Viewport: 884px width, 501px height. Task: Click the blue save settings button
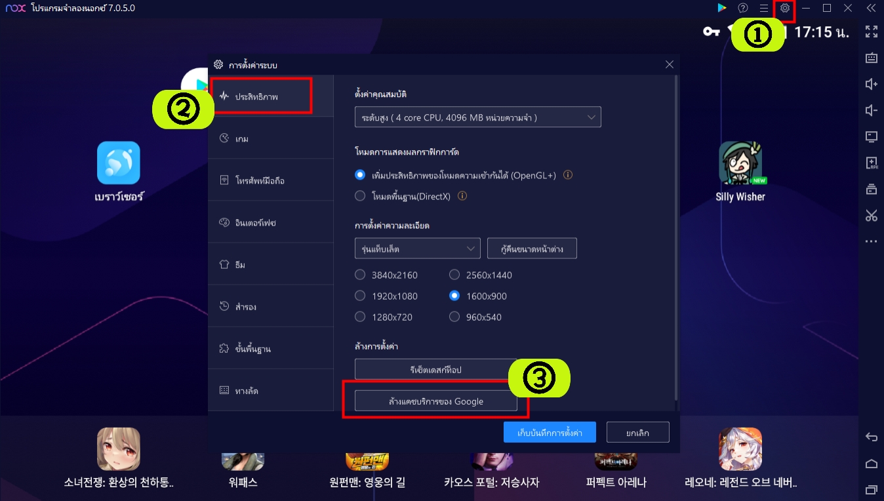[x=550, y=433]
